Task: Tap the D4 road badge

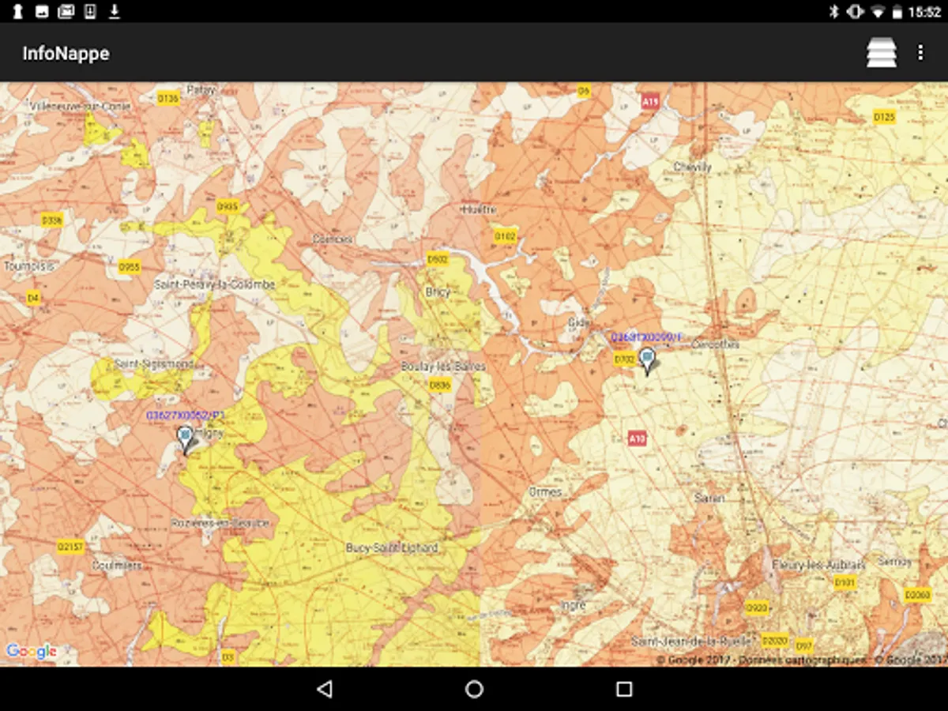Action: 32,297
